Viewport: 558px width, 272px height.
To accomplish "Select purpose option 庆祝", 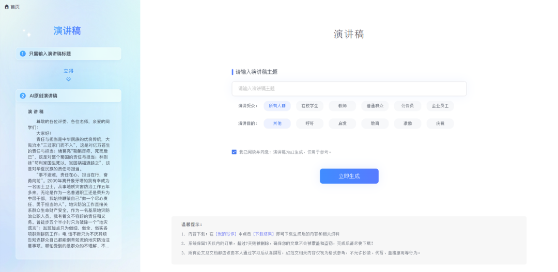I will pos(440,123).
